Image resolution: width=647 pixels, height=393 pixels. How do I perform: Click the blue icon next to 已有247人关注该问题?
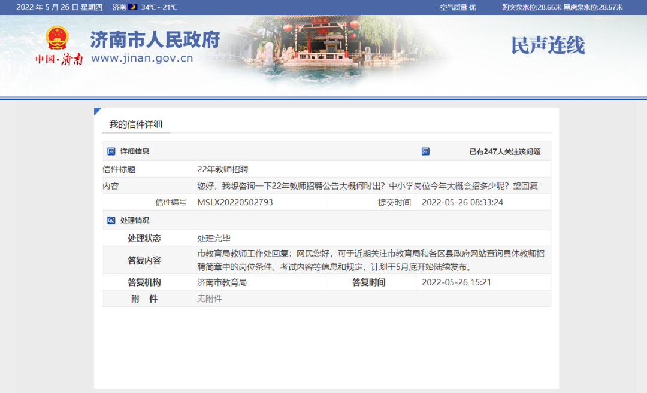point(425,151)
